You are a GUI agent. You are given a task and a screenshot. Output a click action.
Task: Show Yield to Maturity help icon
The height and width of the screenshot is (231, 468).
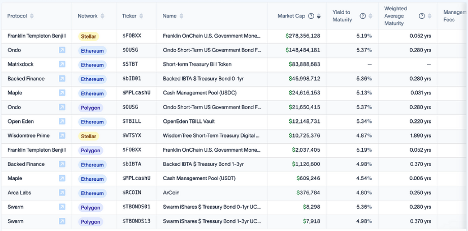point(362,16)
